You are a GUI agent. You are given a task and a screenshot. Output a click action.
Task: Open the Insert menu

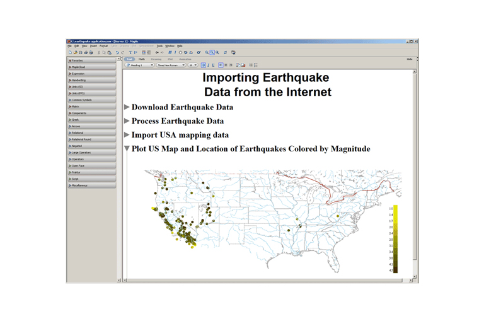coord(93,46)
